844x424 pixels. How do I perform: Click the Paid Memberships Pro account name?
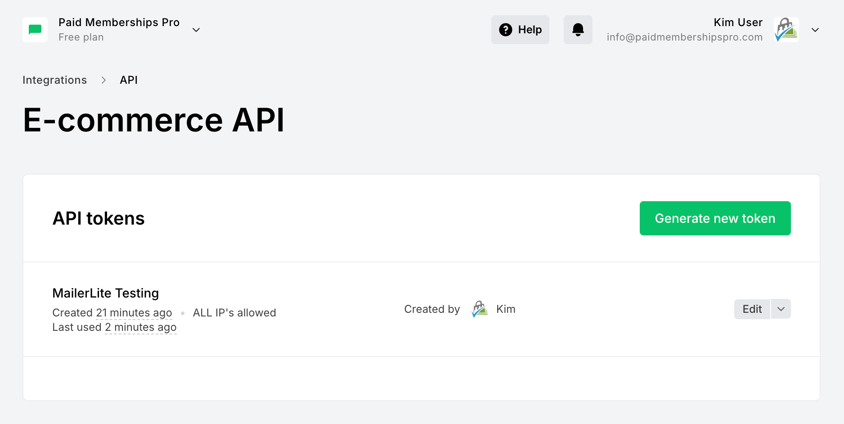point(119,23)
